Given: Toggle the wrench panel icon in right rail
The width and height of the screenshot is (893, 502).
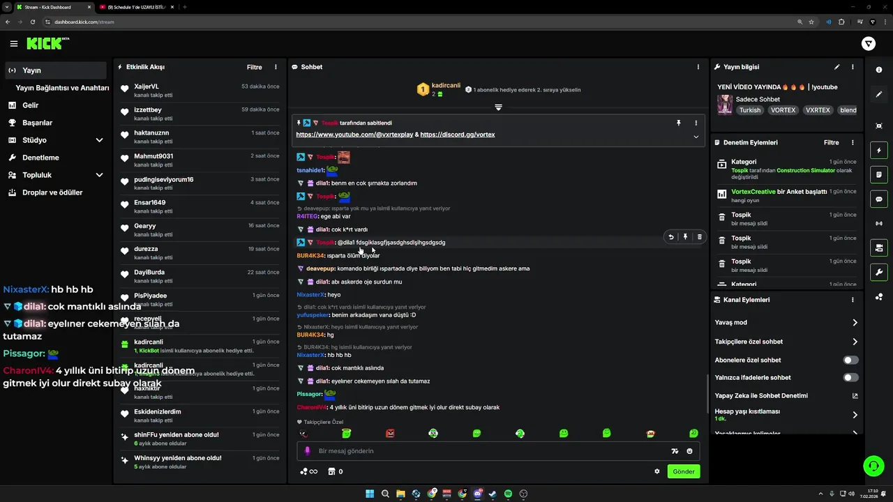Looking at the screenshot, I should tap(879, 272).
